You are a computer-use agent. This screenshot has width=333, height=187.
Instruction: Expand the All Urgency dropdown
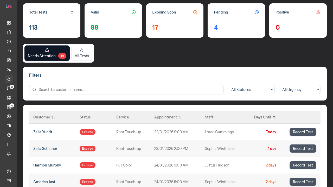(x=299, y=90)
